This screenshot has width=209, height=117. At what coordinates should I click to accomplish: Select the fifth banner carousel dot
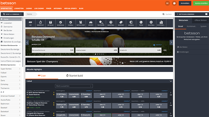click(x=103, y=54)
